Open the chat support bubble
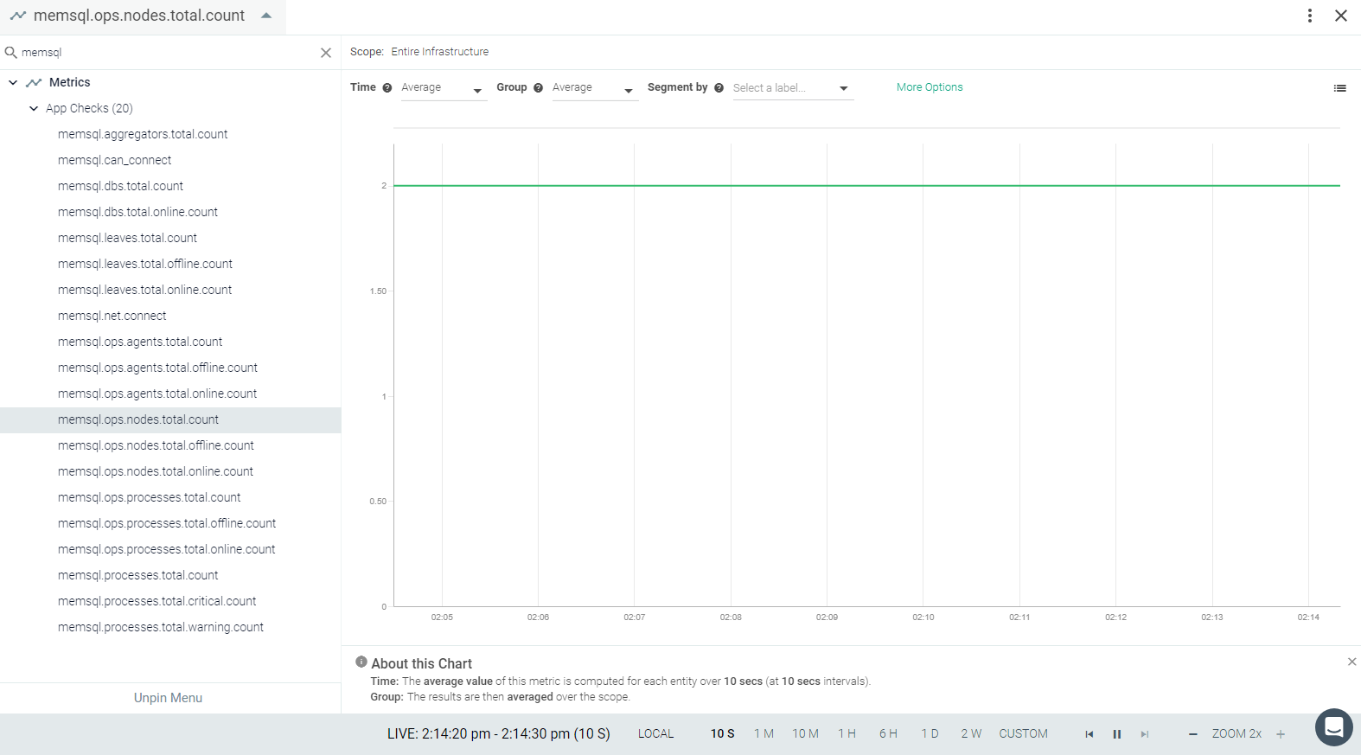Viewport: 1361px width, 755px height. click(1334, 727)
